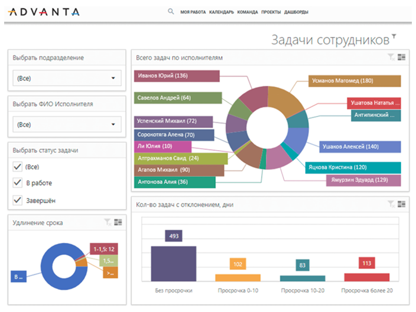Toggle the Завершён checkbox
This screenshot has width=416, height=312.
coord(17,200)
